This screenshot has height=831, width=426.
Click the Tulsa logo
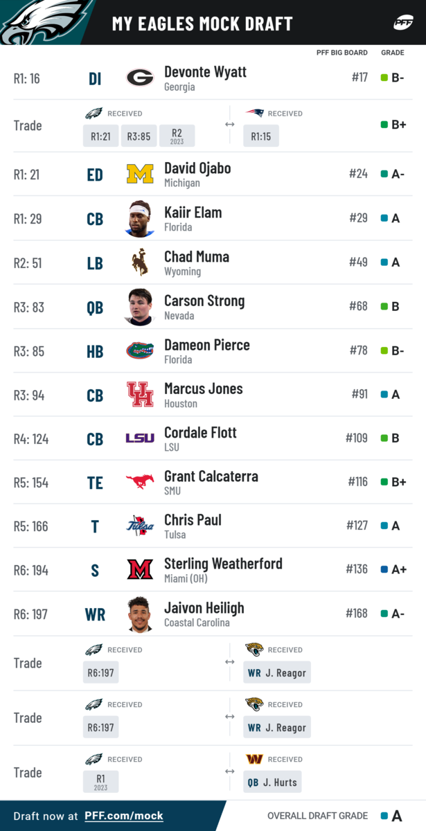click(x=140, y=526)
